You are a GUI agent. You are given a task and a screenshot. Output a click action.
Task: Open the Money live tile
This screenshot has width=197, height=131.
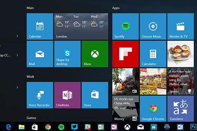pos(125,109)
